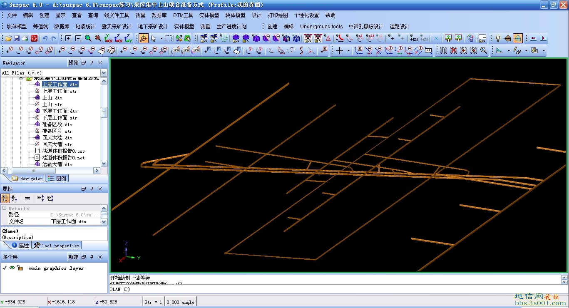Switch to the 图例 tab
The width and height of the screenshot is (569, 308).
pyautogui.click(x=57, y=178)
